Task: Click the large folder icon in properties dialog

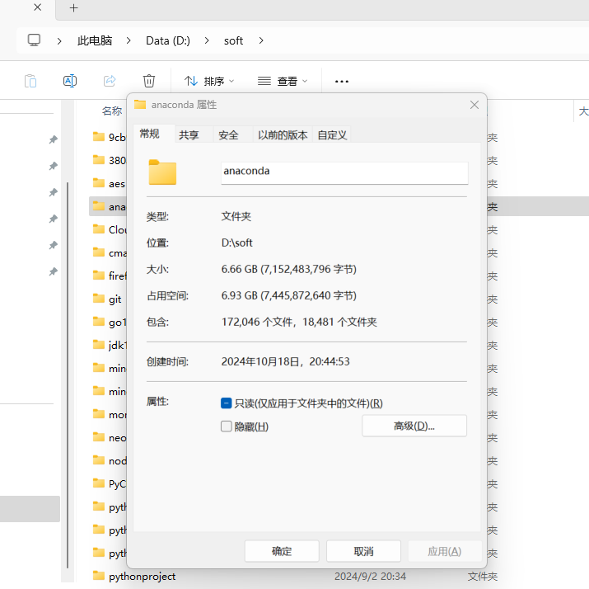Action: (162, 172)
